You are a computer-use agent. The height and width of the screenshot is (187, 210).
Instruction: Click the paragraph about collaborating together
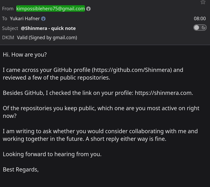click(100, 135)
